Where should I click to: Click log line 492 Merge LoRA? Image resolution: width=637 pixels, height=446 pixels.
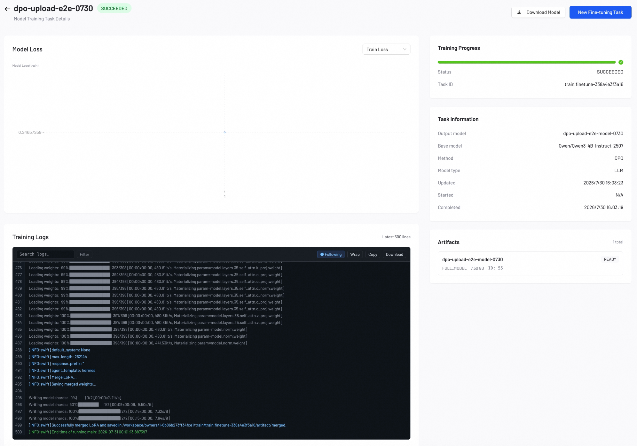coord(52,377)
